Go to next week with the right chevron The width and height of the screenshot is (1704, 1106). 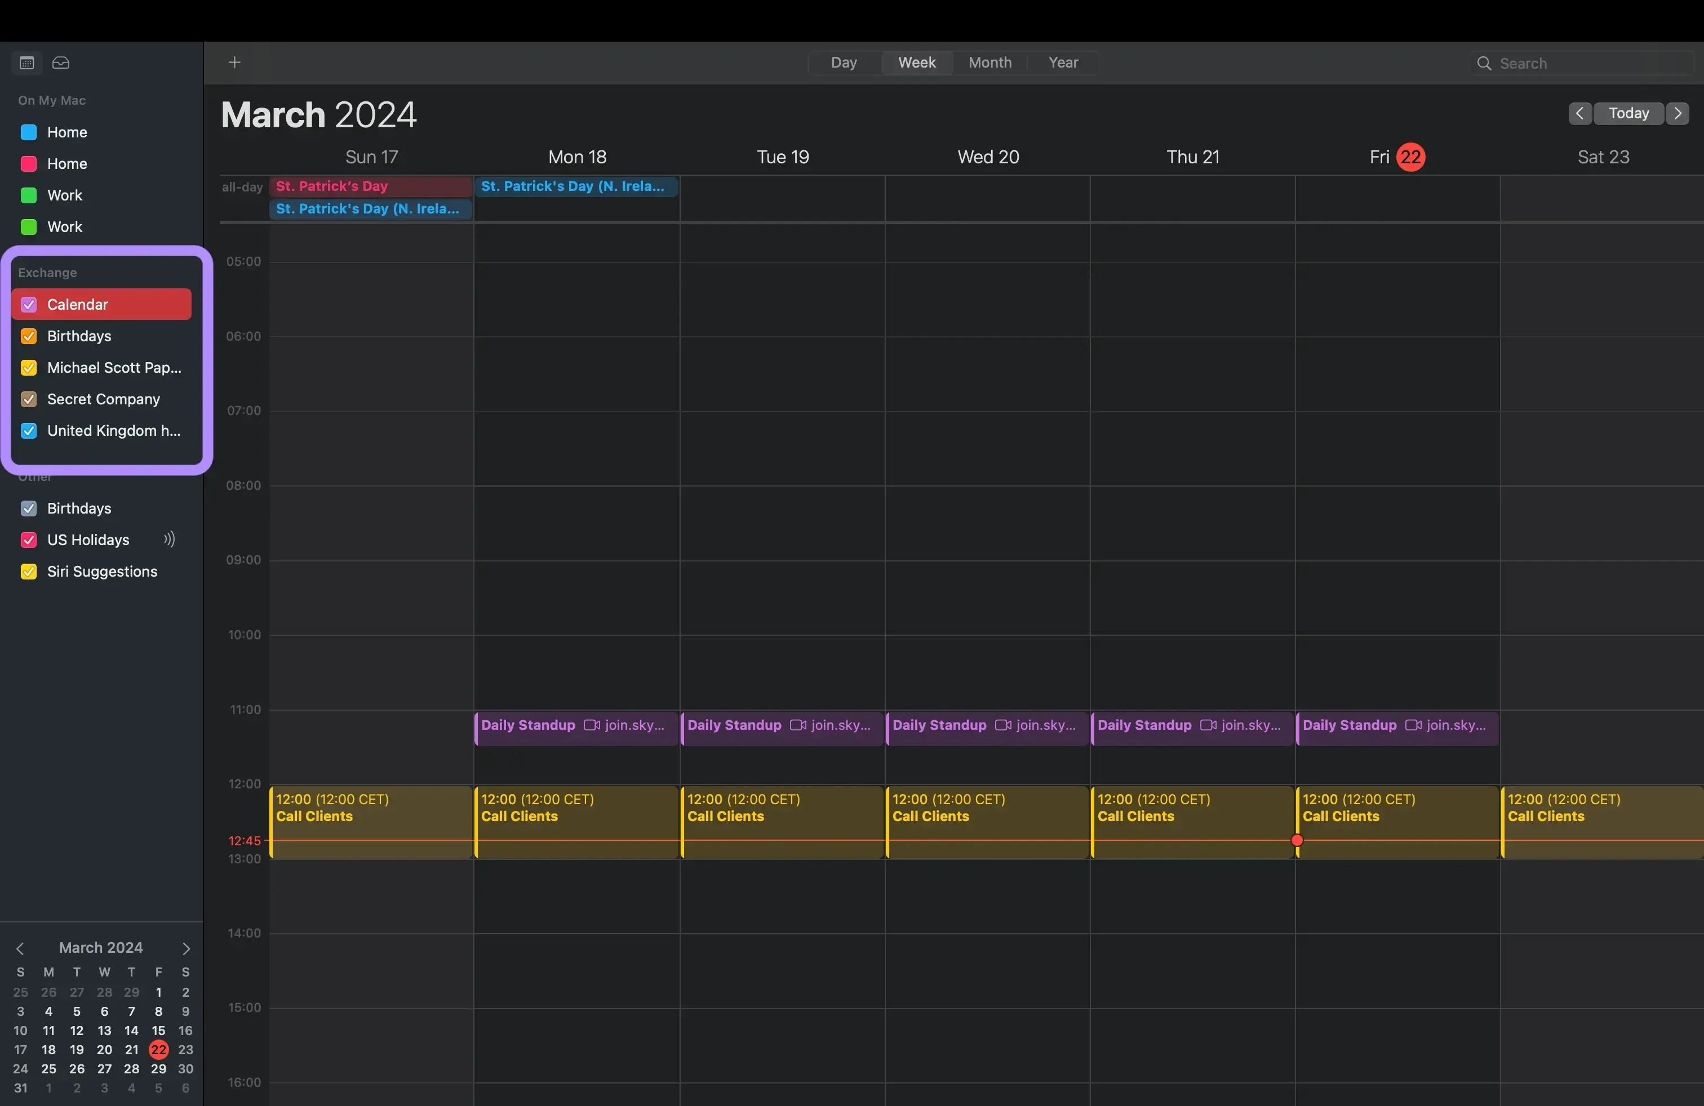pos(1678,114)
